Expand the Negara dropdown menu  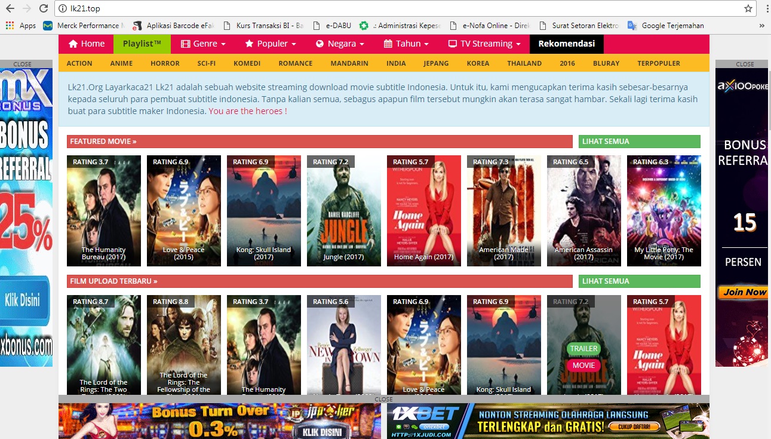(x=340, y=44)
